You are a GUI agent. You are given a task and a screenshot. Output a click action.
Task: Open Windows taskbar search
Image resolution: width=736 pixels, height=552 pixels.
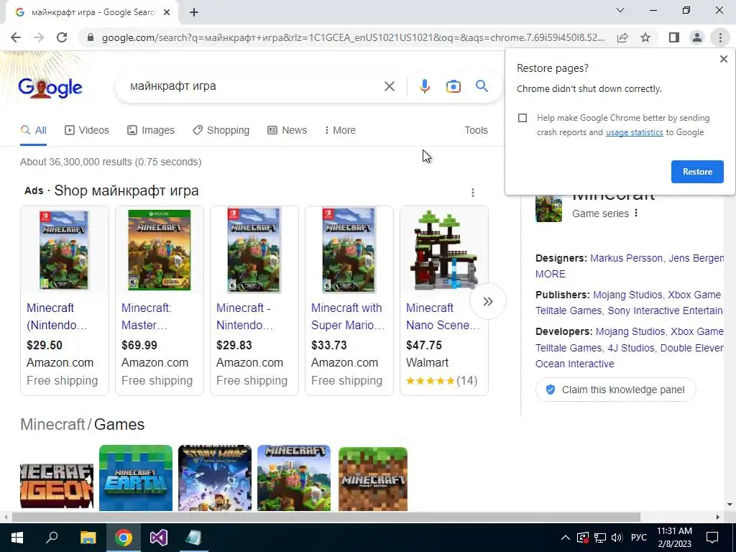tap(52, 538)
